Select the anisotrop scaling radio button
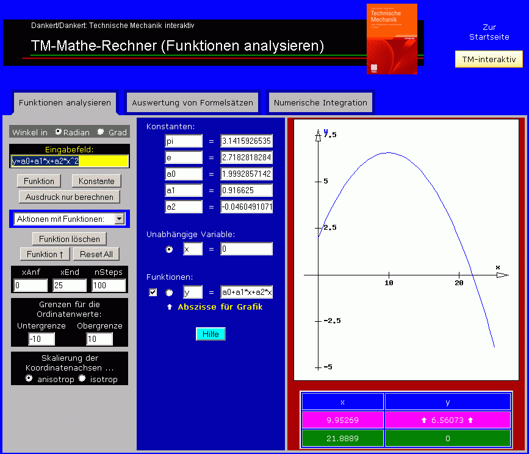This screenshot has width=529, height=454. pyautogui.click(x=29, y=378)
